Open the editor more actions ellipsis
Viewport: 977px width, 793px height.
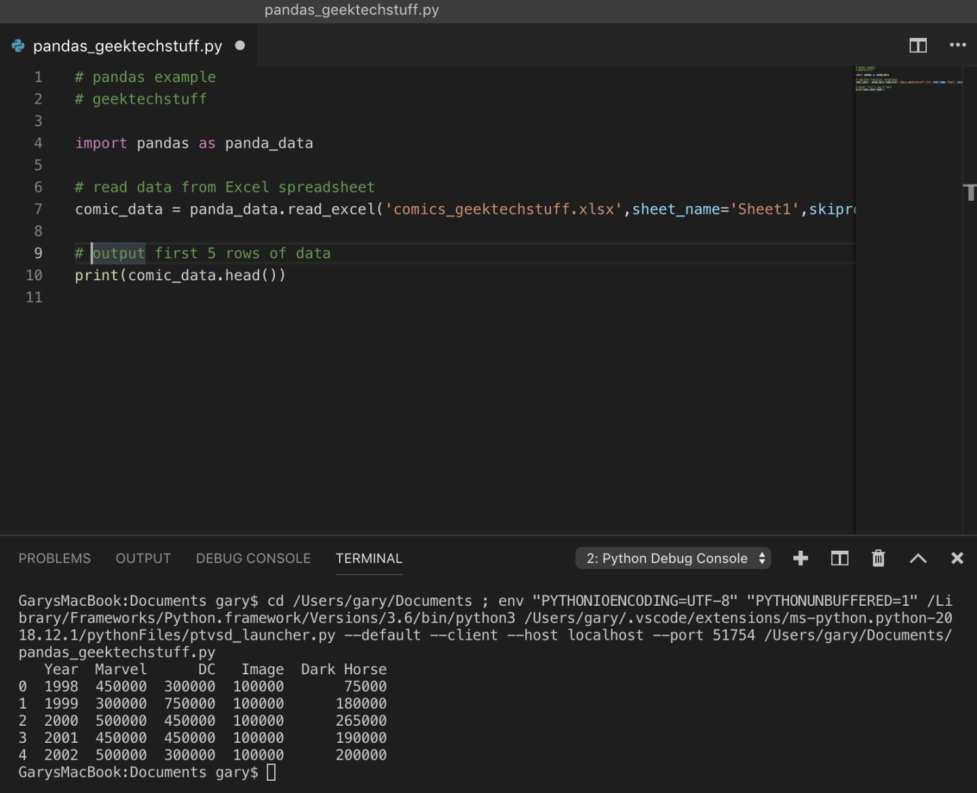tap(957, 45)
